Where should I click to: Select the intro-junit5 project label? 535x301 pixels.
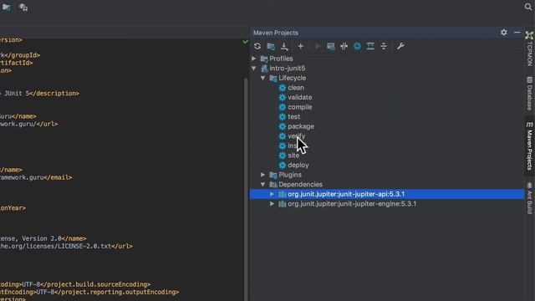click(x=288, y=69)
